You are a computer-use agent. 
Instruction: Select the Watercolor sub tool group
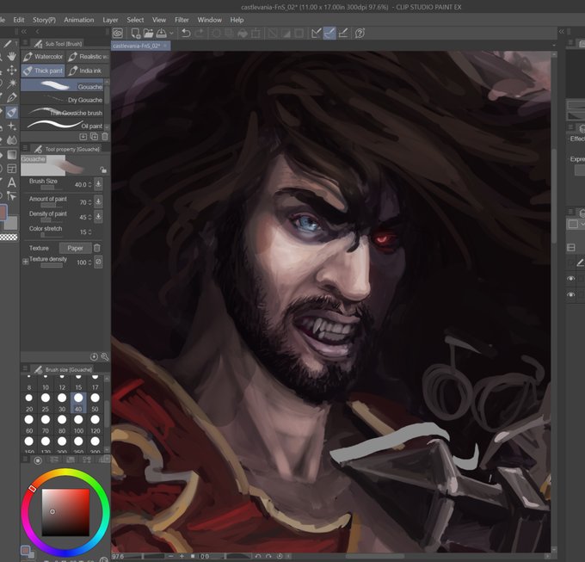point(43,56)
